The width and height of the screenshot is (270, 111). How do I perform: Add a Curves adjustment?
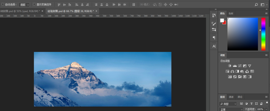[240, 66]
